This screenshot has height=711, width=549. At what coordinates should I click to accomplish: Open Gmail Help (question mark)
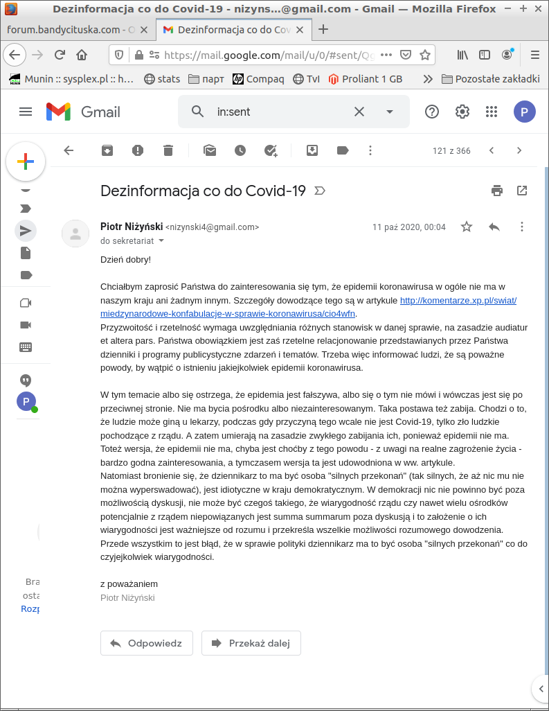(432, 112)
